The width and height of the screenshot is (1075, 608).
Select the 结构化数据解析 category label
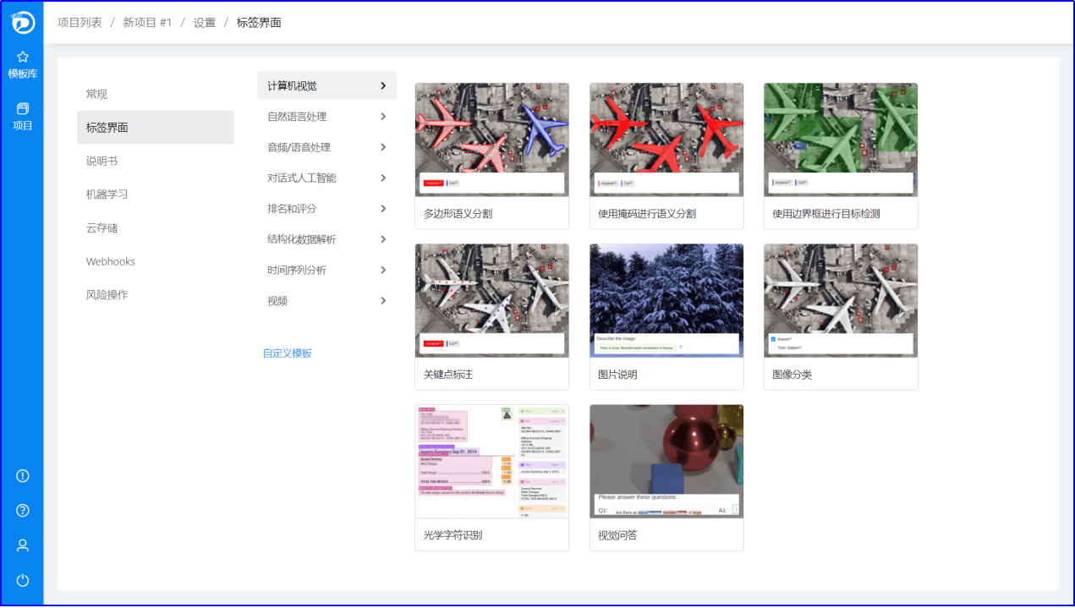point(302,239)
